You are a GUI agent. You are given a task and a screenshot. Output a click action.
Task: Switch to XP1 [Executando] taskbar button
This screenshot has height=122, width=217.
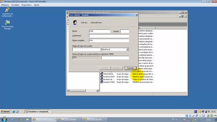(69, 120)
